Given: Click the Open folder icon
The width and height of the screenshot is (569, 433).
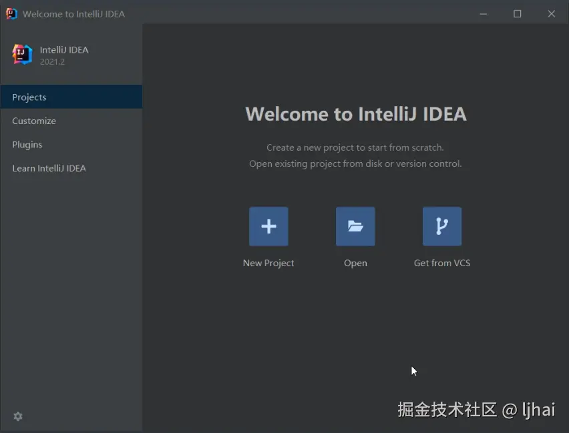Looking at the screenshot, I should (x=355, y=226).
